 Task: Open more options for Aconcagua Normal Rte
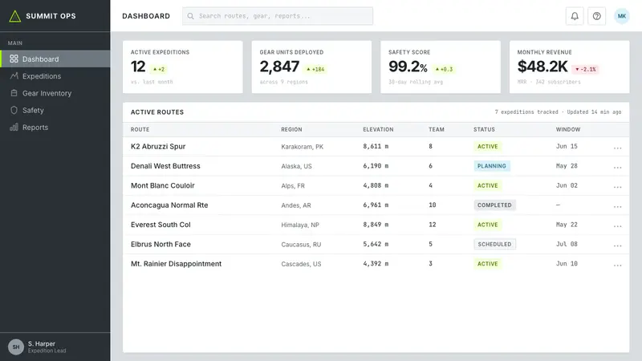point(617,206)
